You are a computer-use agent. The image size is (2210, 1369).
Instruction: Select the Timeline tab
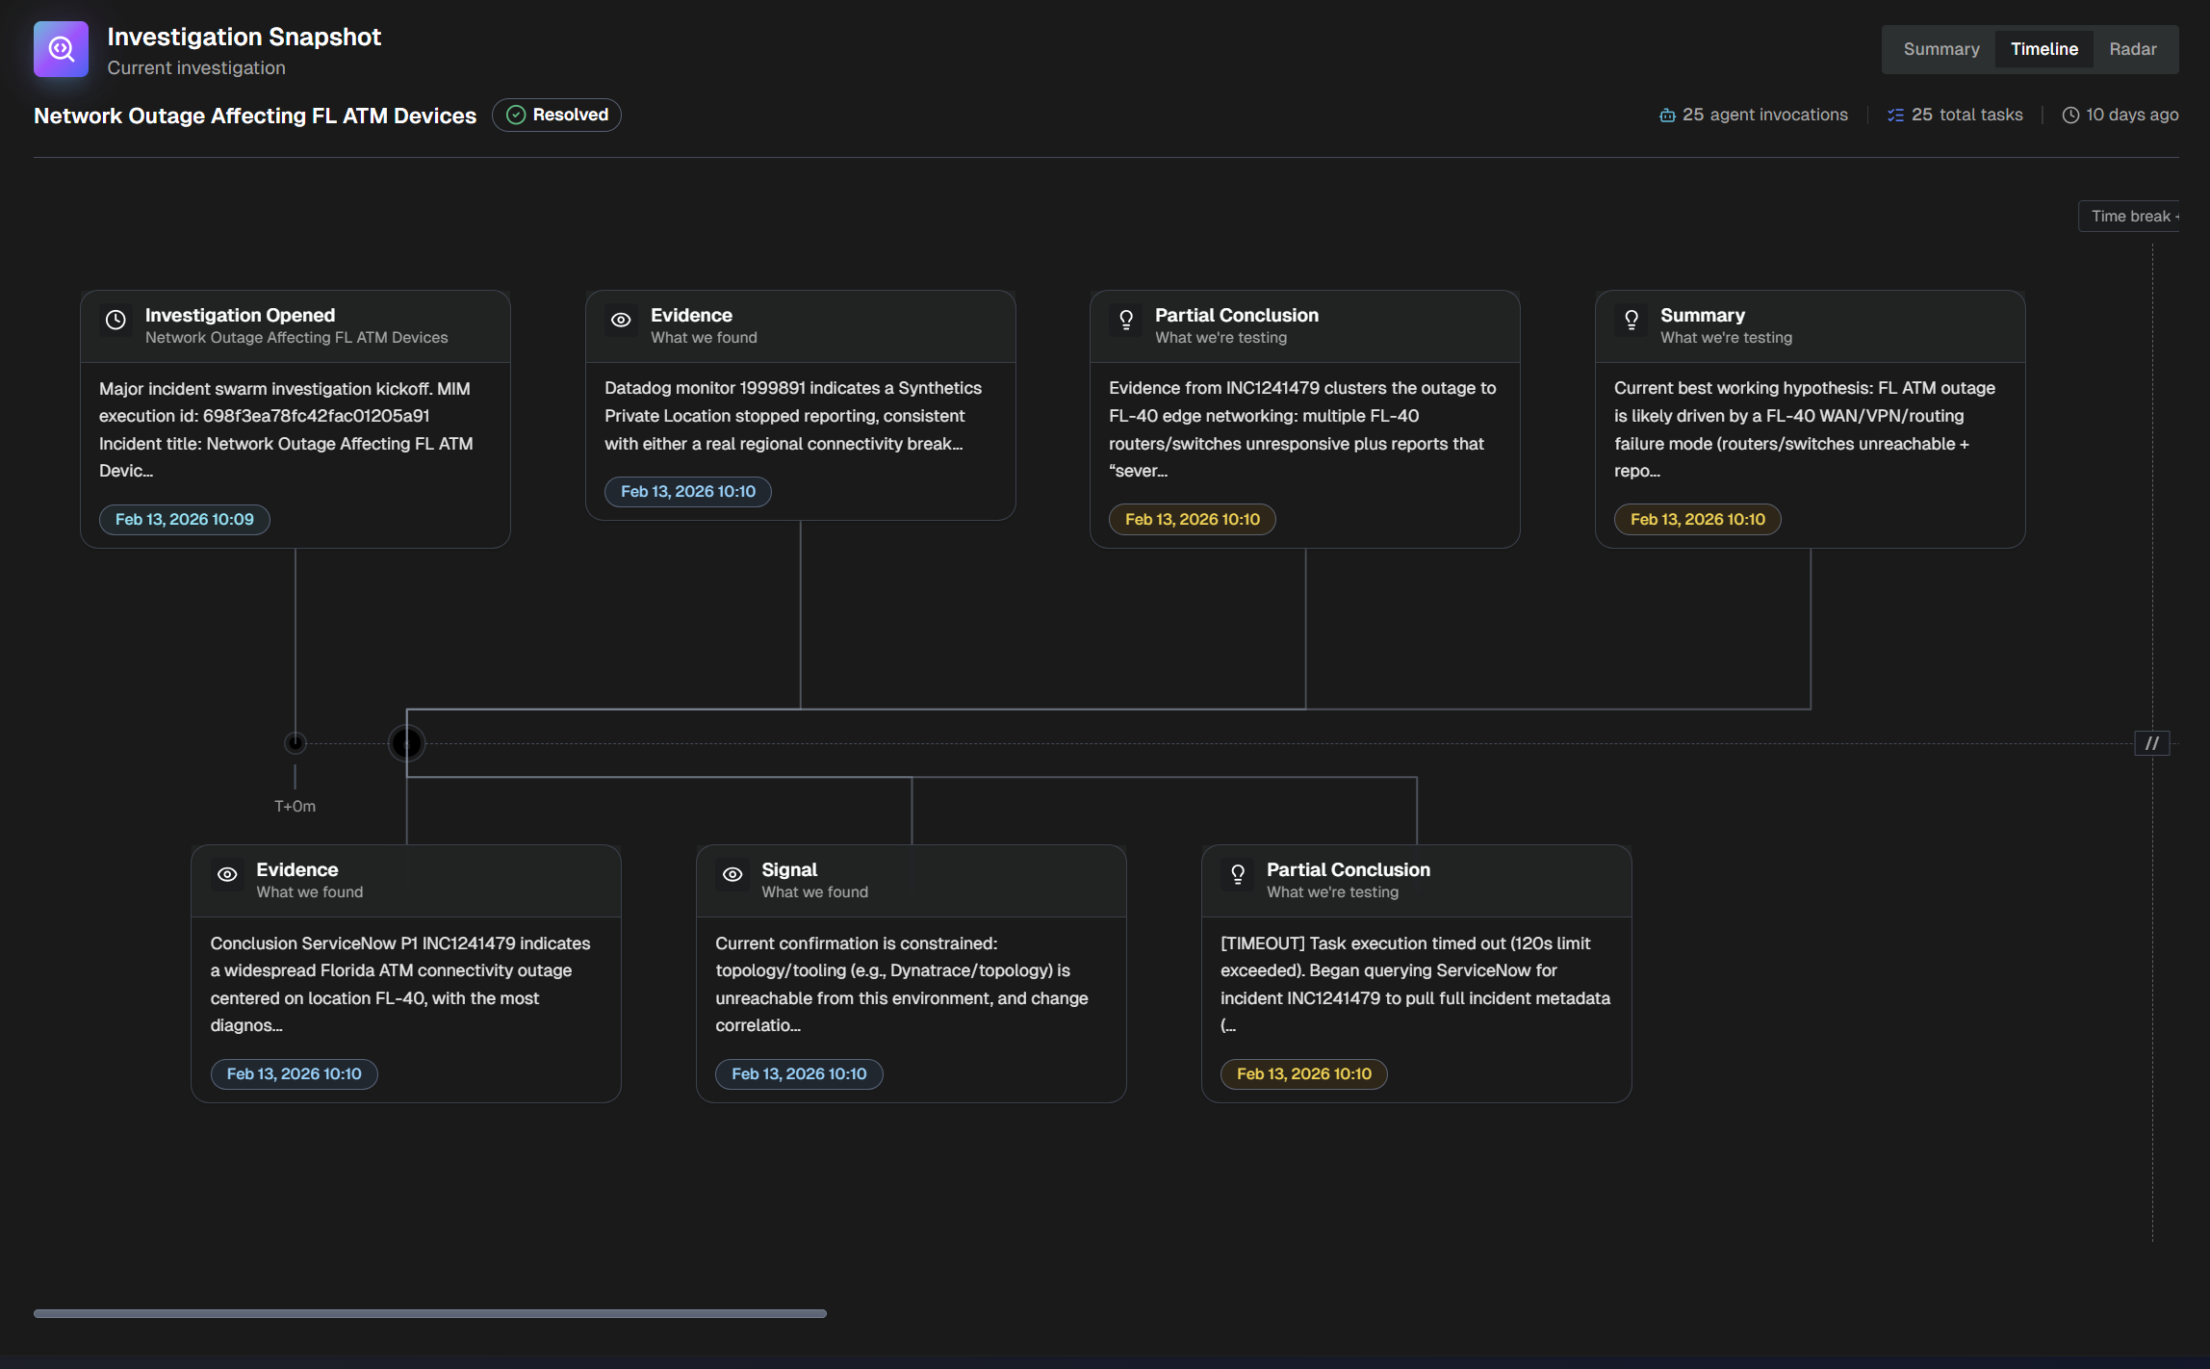point(2043,49)
